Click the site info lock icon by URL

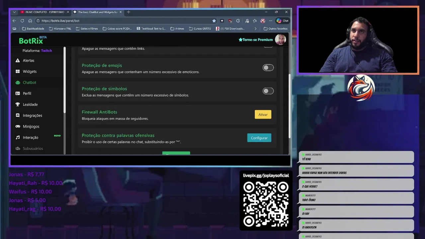[x=38, y=21]
